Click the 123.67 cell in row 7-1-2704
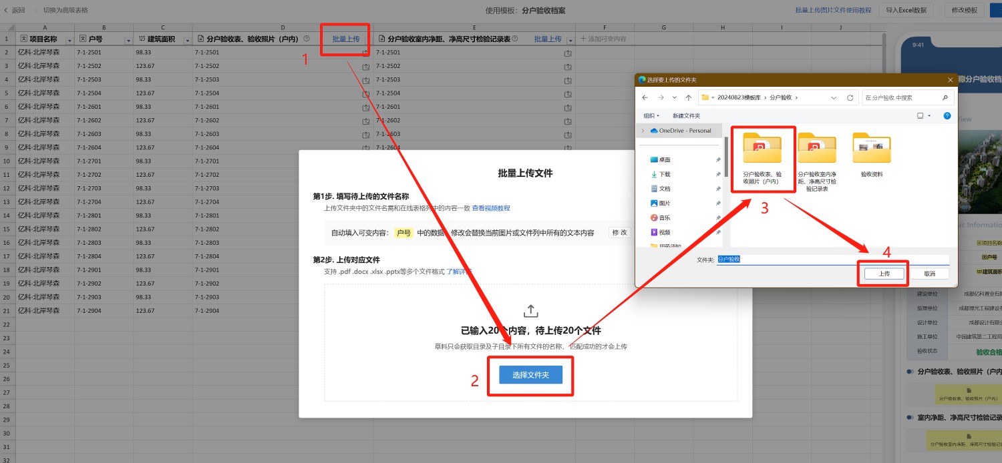 (x=163, y=201)
